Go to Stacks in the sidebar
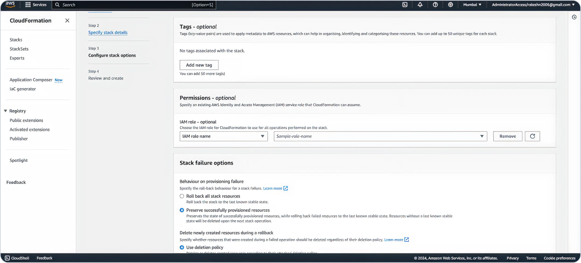Image resolution: width=581 pixels, height=263 pixels. (16, 40)
